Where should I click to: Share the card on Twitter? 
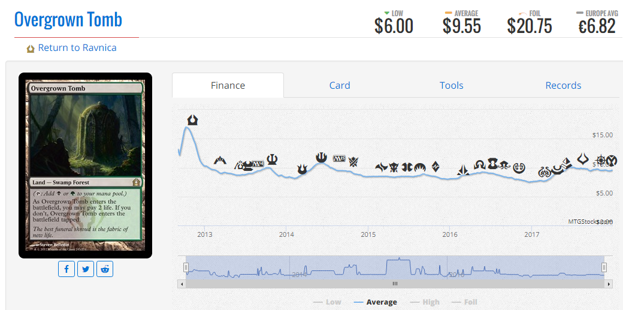(x=86, y=269)
